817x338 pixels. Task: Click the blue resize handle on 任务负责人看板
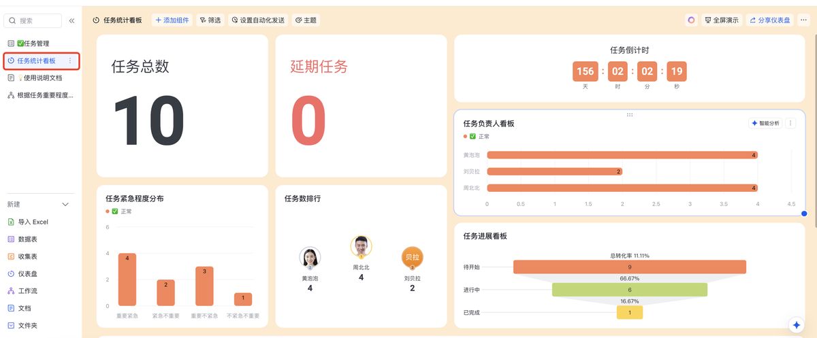point(804,214)
